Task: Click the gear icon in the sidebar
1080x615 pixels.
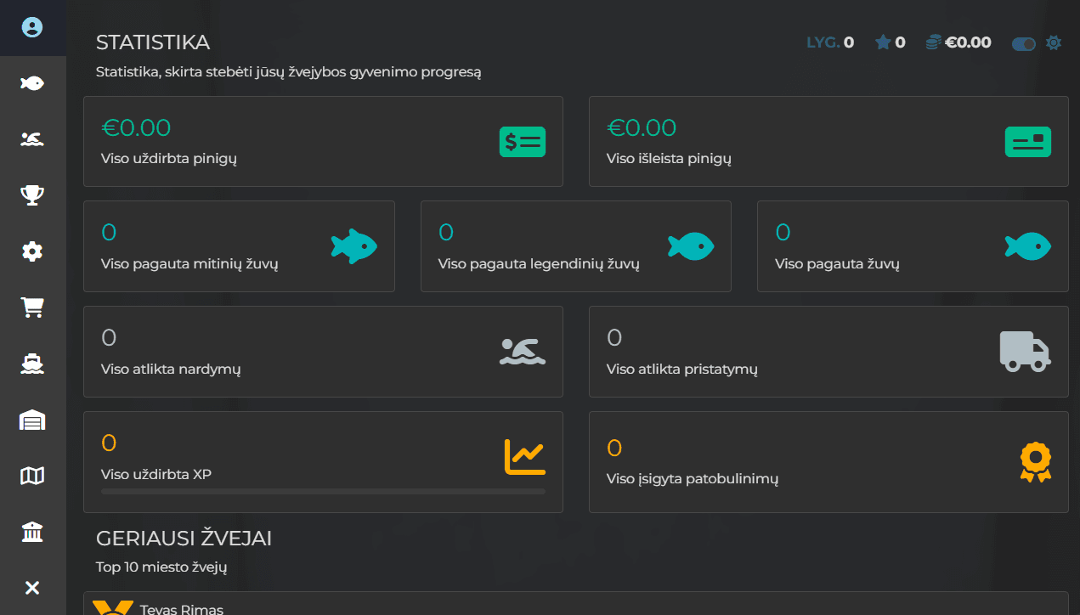Action: coord(32,251)
